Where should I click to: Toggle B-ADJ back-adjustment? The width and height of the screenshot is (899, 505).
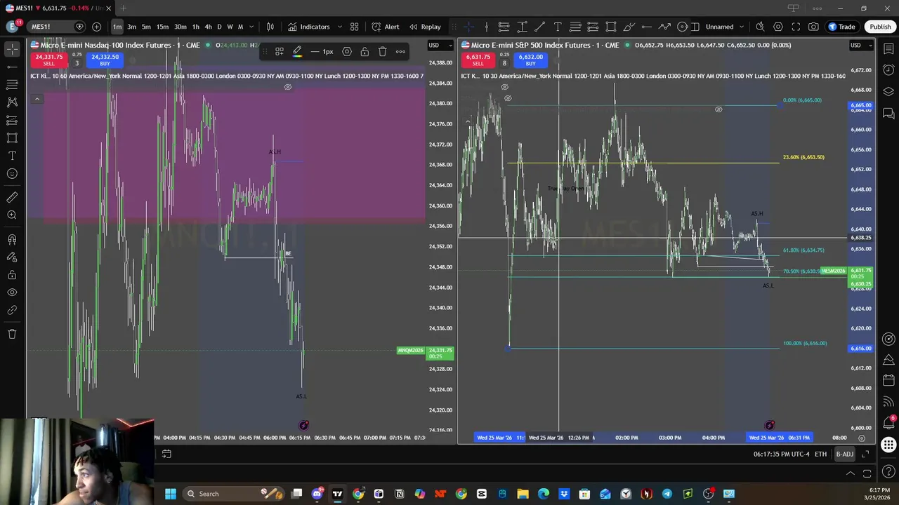[x=844, y=454]
